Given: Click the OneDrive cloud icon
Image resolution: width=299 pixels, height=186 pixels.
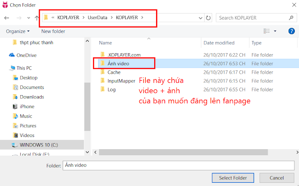Looking at the screenshot, I should pos(12,55).
